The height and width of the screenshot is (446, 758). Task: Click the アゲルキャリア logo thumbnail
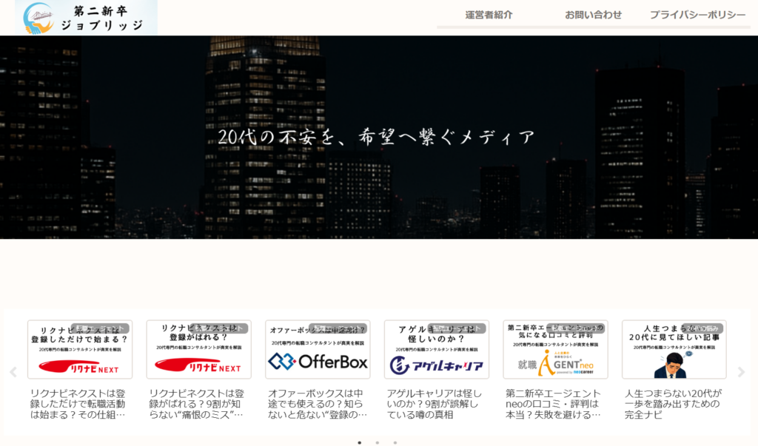coord(436,350)
